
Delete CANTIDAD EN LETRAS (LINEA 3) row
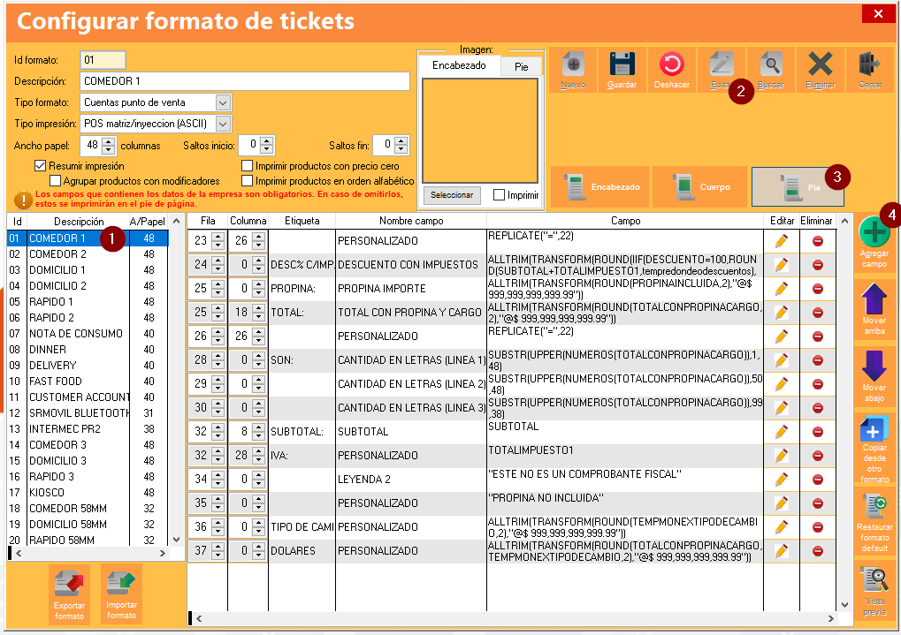coord(817,408)
